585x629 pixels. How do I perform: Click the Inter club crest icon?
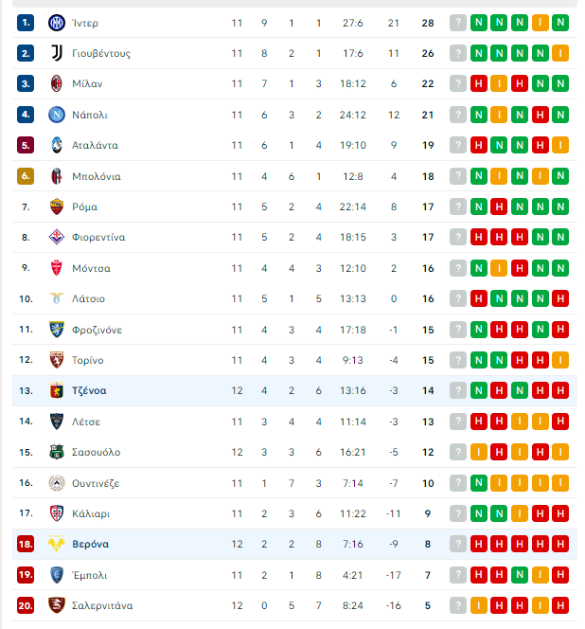pyautogui.click(x=57, y=23)
